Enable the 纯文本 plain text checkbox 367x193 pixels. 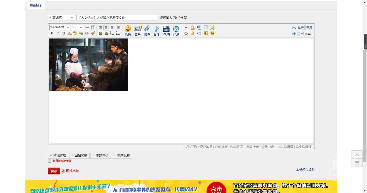pyautogui.click(x=298, y=34)
